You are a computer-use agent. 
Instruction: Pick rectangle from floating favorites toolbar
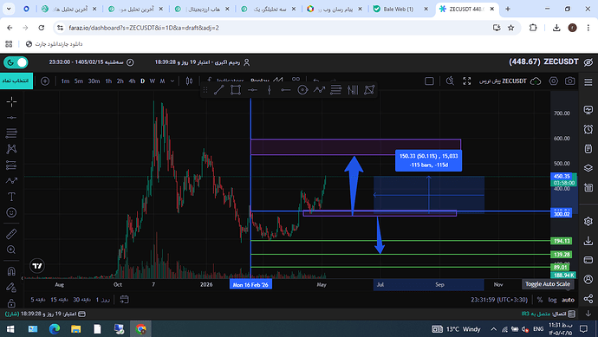pyautogui.click(x=236, y=90)
